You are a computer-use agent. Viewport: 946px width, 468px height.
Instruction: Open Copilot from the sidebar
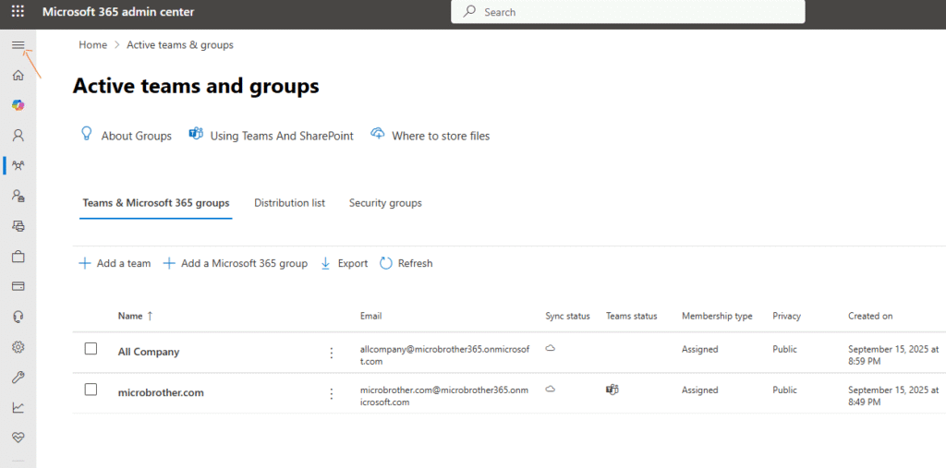point(18,105)
